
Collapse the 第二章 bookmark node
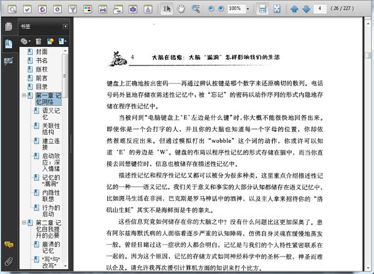[x=24, y=223]
